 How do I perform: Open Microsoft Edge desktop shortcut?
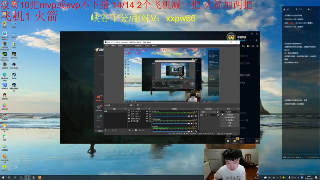[4, 77]
